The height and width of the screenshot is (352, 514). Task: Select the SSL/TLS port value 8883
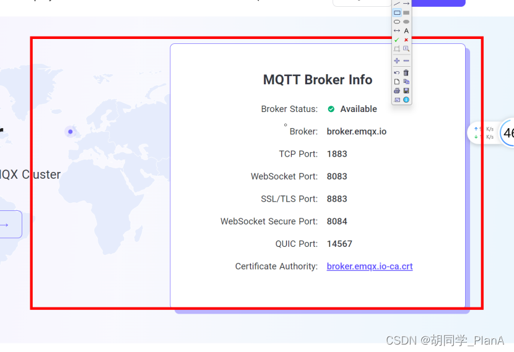pyautogui.click(x=337, y=199)
